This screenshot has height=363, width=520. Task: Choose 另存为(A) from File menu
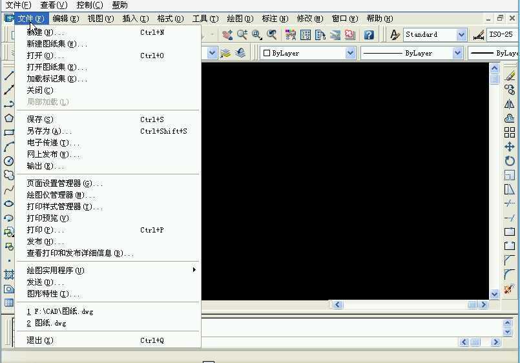(x=108, y=131)
